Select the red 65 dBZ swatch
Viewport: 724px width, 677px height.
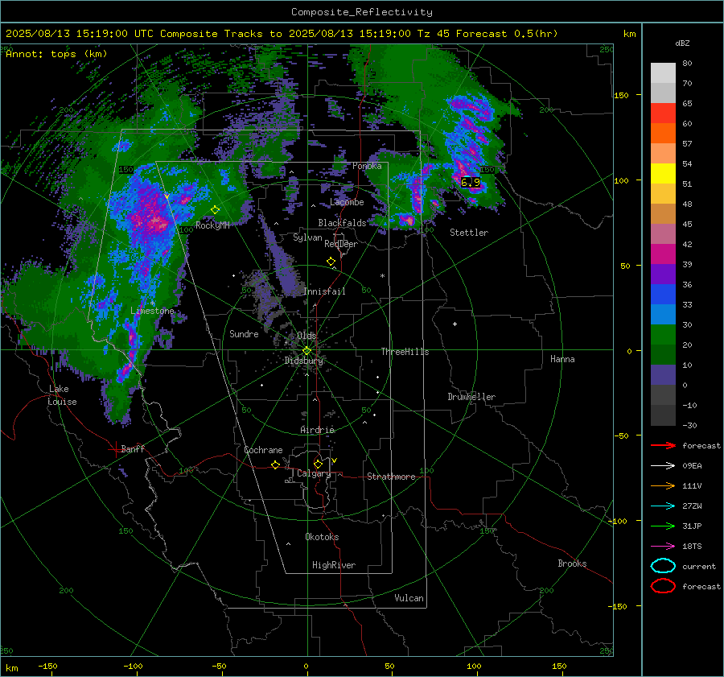pos(663,114)
